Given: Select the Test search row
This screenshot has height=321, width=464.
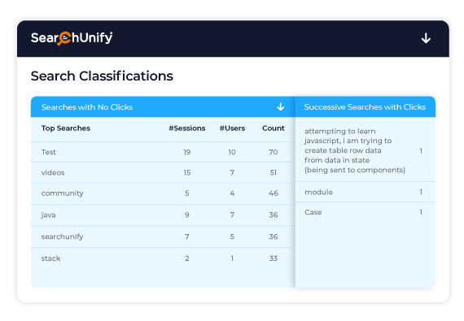Looking at the screenshot, I should pos(163,152).
